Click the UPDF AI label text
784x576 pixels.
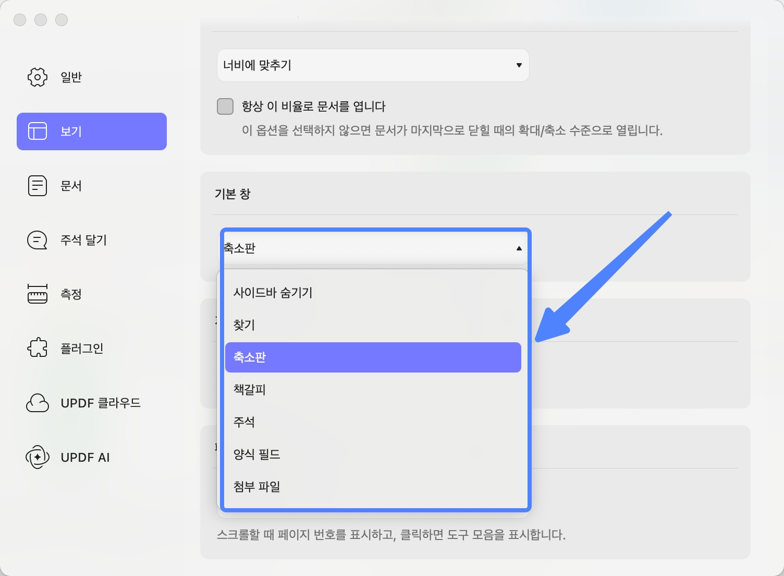85,458
